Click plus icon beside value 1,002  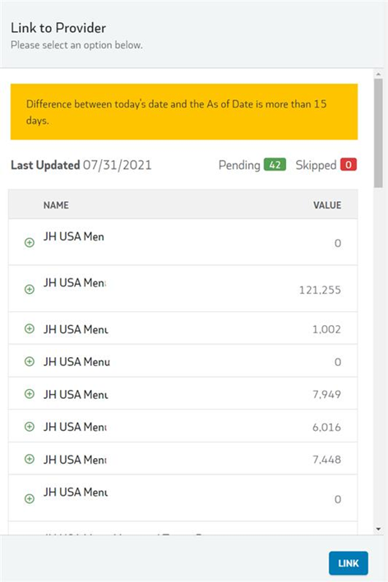30,329
